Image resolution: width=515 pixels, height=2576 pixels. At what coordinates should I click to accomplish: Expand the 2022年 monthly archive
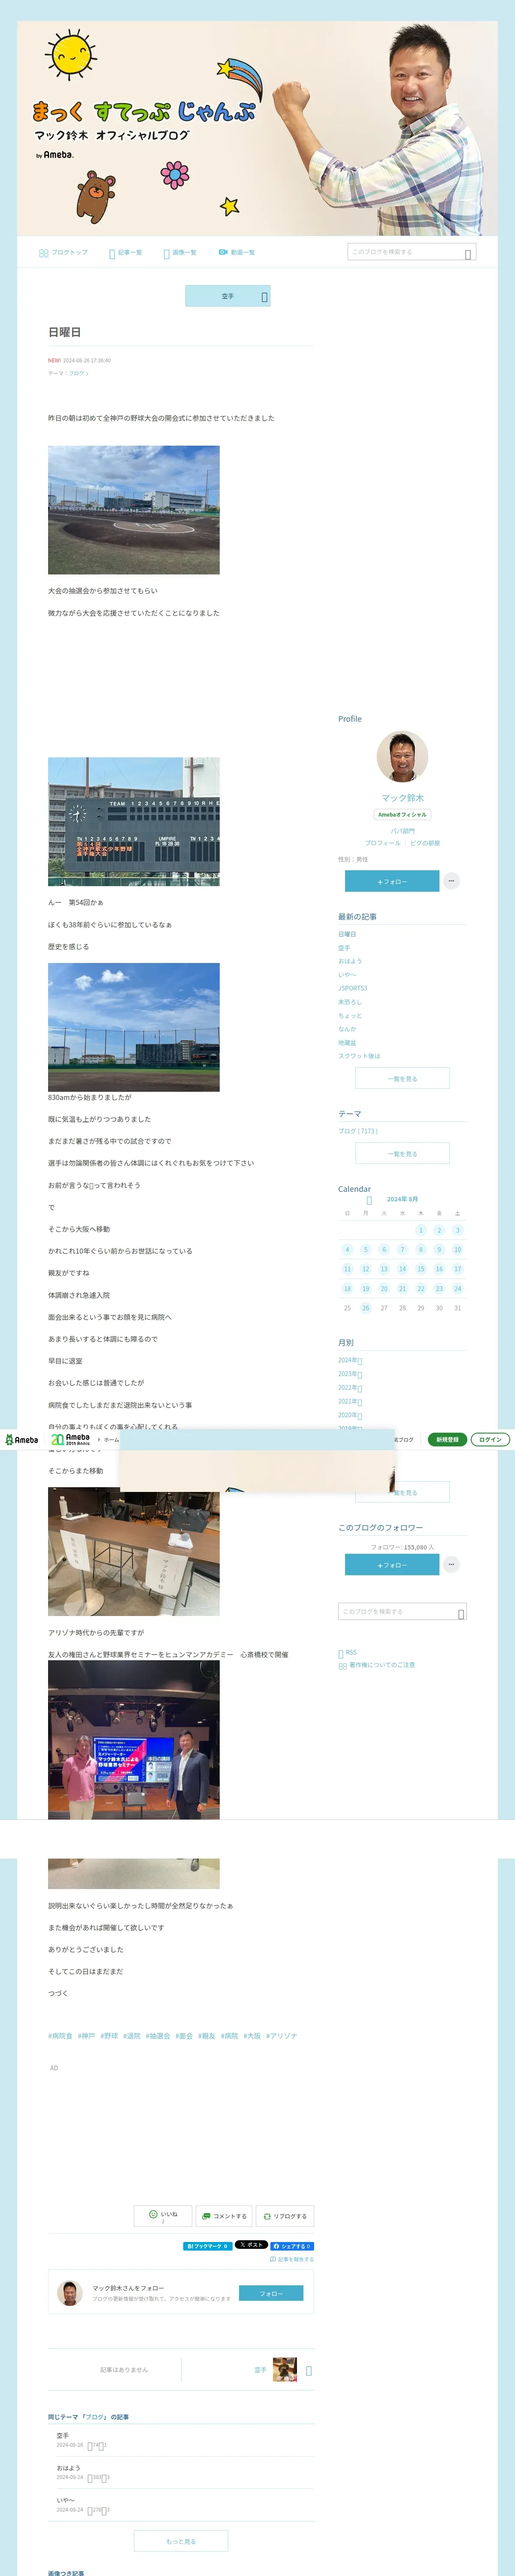tap(350, 1388)
